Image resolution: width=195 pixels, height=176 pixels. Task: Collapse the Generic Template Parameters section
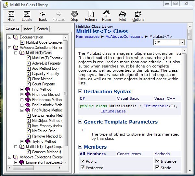coord(80,122)
